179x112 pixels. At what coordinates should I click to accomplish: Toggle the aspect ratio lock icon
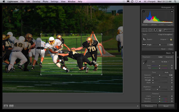click(x=171, y=39)
